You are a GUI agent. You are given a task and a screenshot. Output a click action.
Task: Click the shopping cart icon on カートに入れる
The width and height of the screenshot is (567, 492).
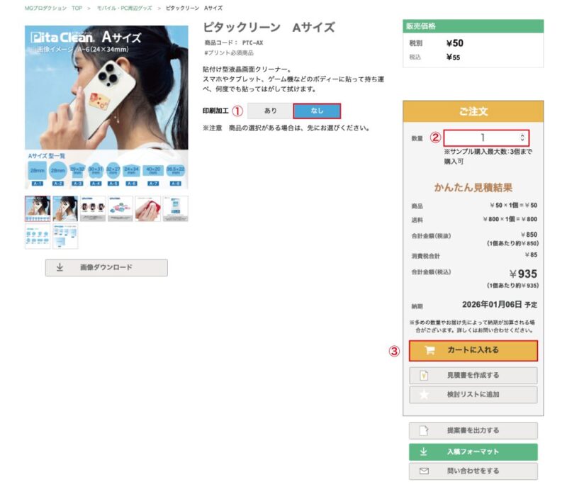coord(429,350)
